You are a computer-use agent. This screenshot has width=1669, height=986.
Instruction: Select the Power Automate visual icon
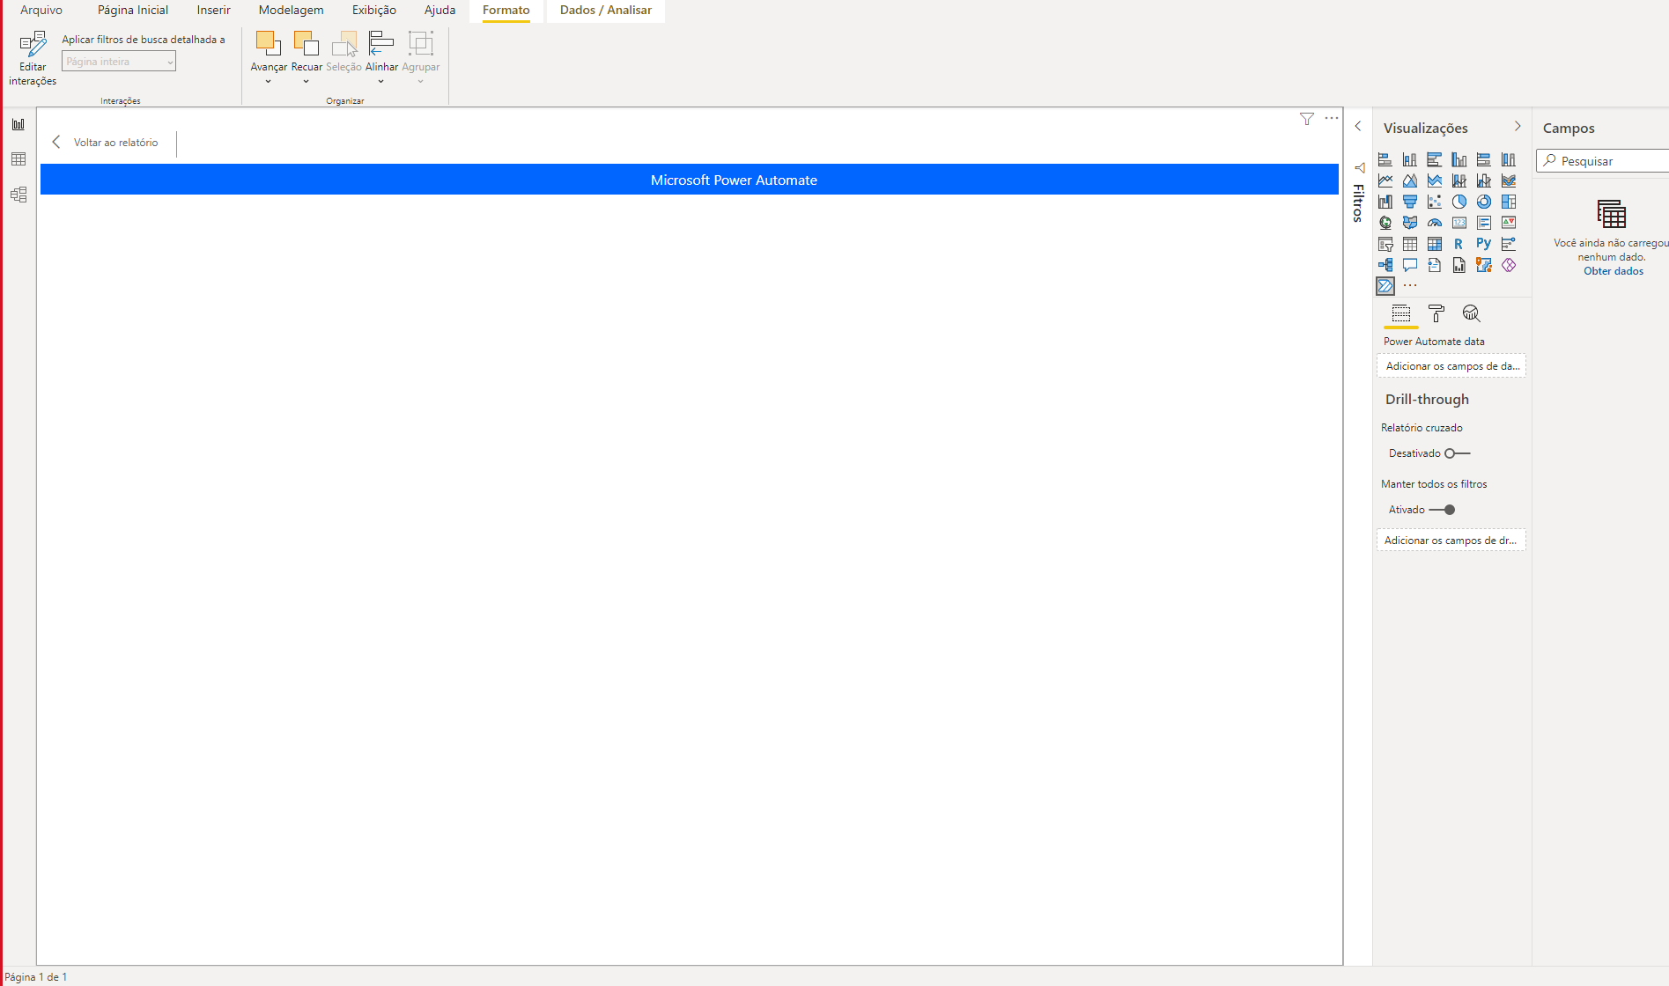tap(1385, 286)
